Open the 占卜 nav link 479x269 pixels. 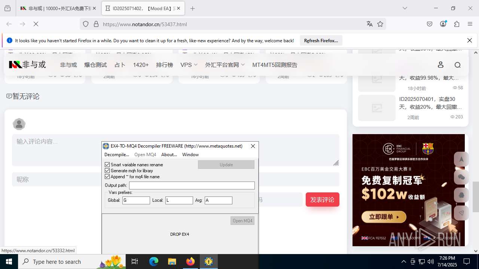[120, 65]
